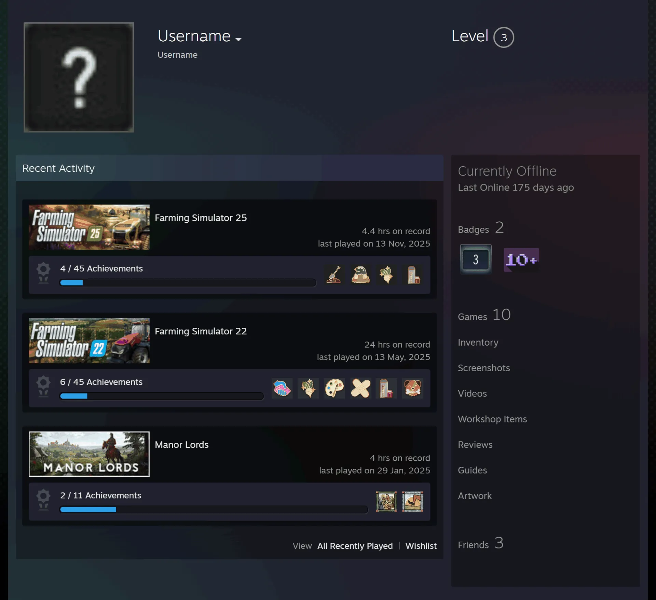Open the Games 10 link
This screenshot has width=656, height=600.
[484, 315]
